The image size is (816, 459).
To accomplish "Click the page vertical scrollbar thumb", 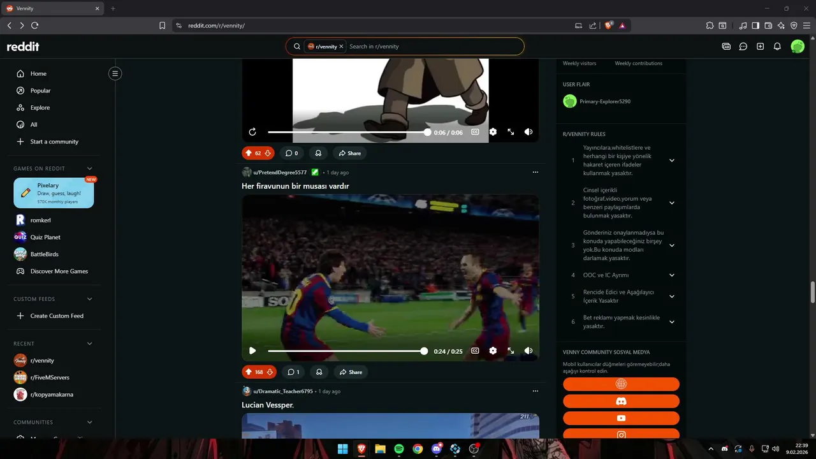I will point(812,293).
